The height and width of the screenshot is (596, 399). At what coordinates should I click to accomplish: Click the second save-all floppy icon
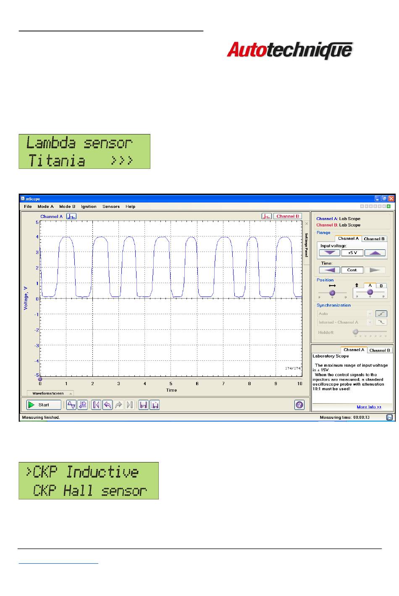click(x=155, y=405)
